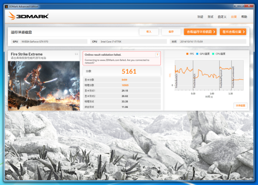258x185 pixels.
Task: Click the Fire Strike Extreme title text
Action: point(27,54)
